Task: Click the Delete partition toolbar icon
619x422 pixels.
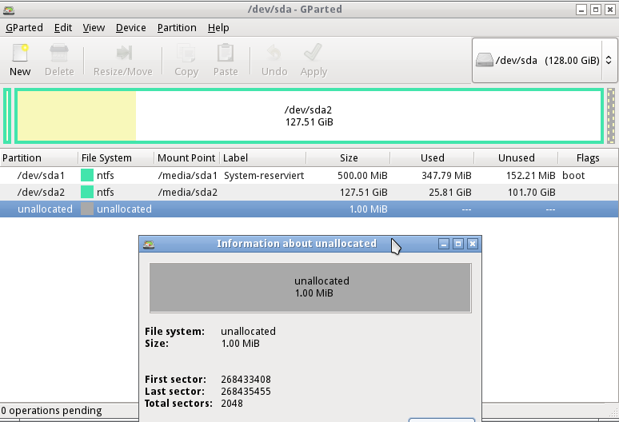Action: pyautogui.click(x=59, y=54)
